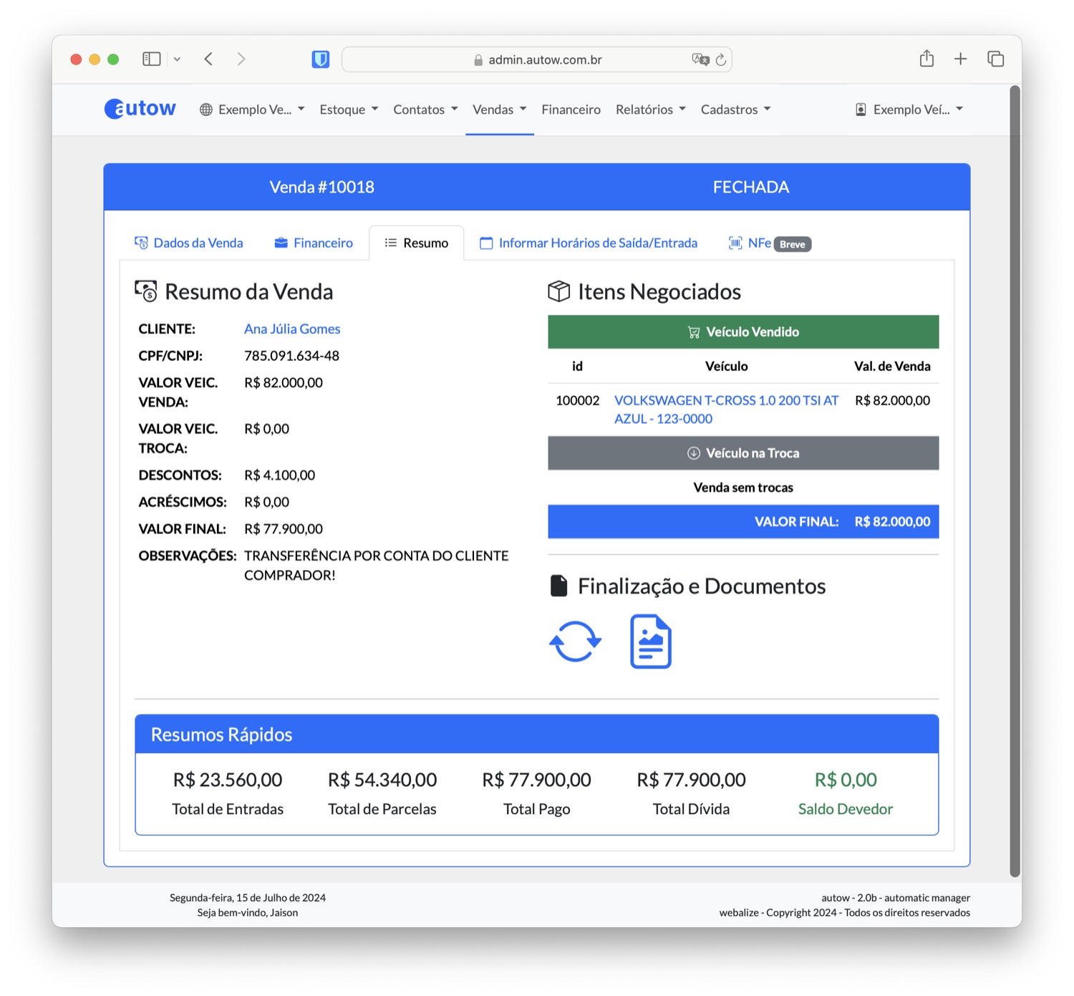1074x996 pixels.
Task: Click the Saldo Devedor R$ 0,00 value
Action: pos(846,780)
